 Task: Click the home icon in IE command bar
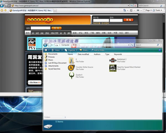point(124,10)
